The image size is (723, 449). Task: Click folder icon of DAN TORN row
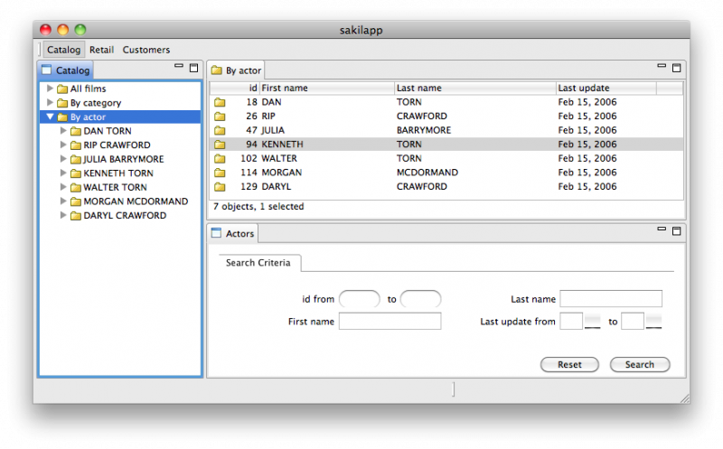220,102
